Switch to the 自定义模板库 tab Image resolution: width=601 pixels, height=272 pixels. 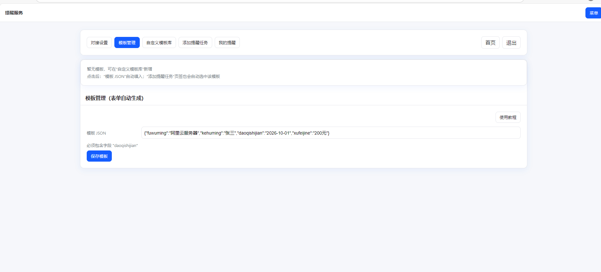point(159,43)
